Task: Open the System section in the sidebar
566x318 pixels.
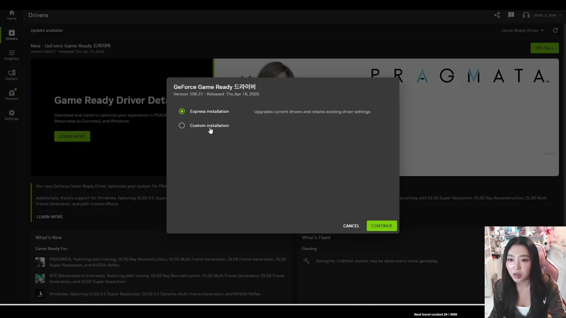Action: (x=11, y=75)
